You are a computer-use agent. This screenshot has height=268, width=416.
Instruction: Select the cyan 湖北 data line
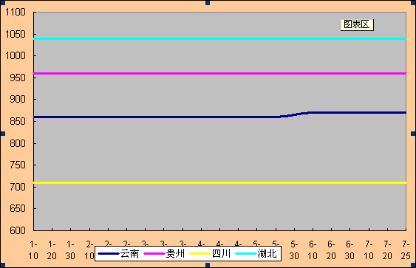click(x=219, y=39)
